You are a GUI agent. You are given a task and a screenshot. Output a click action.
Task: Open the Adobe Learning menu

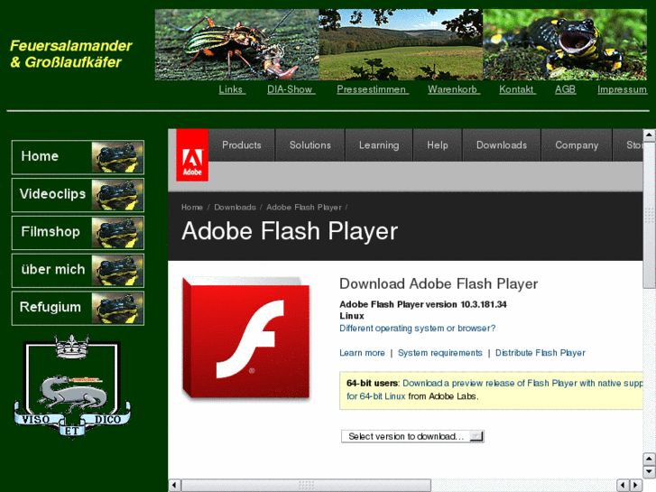point(379,145)
